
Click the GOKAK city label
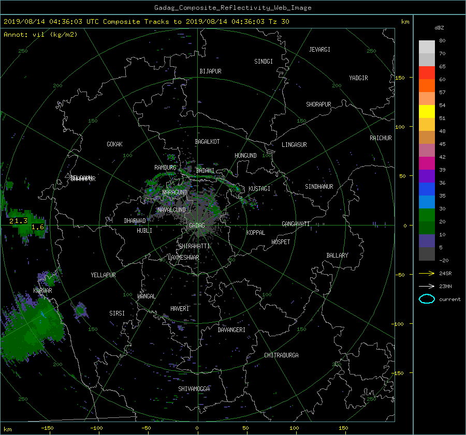[x=114, y=144]
